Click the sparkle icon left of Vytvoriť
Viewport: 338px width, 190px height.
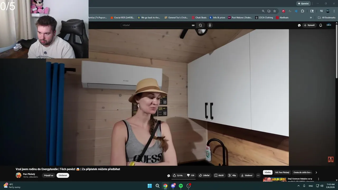(x=299, y=25)
